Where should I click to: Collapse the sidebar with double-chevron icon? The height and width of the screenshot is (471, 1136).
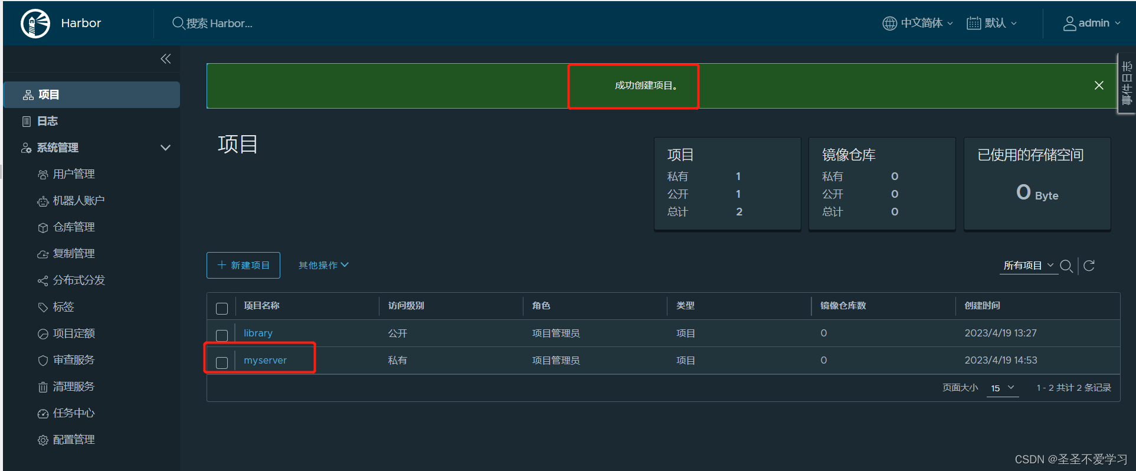166,58
